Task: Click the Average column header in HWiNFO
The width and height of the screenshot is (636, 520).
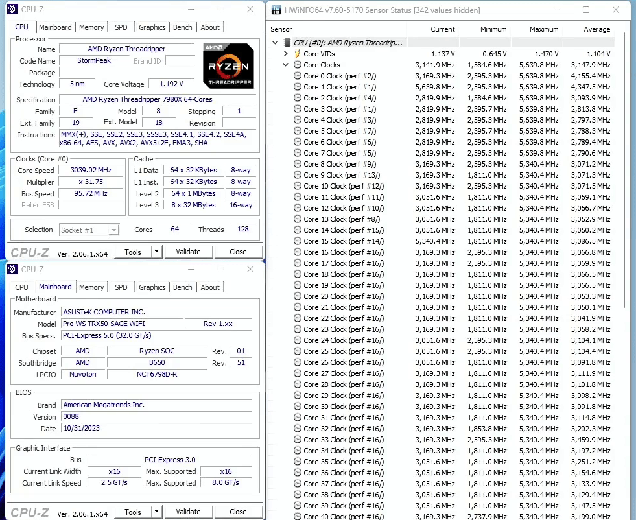Action: (x=596, y=29)
